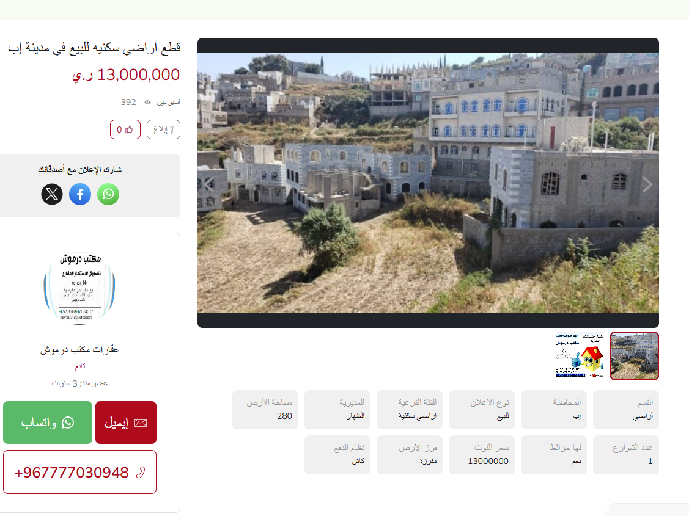Click the eye views counter icon
This screenshot has width=689, height=516.
coord(148,102)
